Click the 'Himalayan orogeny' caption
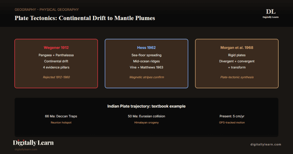 [146, 123]
